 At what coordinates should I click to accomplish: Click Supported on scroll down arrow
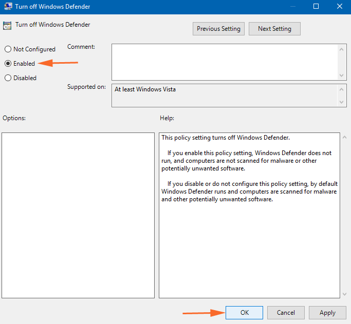341,102
